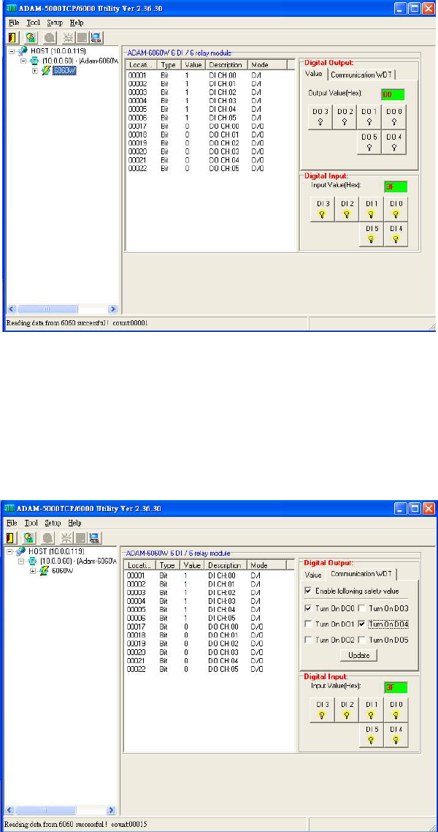Select row 00017 DO CH:00 in upper window

[x=210, y=126]
